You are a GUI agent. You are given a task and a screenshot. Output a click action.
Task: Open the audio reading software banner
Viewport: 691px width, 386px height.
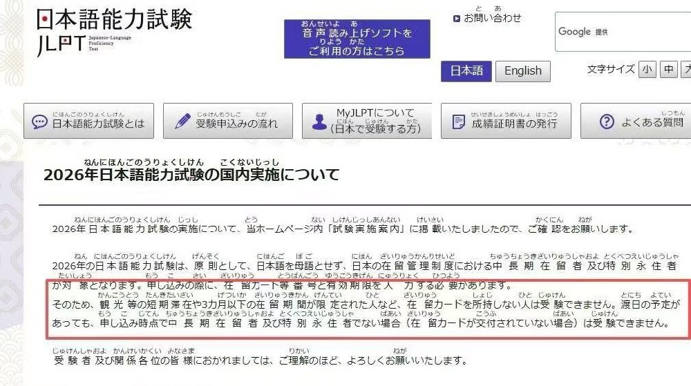[357, 39]
